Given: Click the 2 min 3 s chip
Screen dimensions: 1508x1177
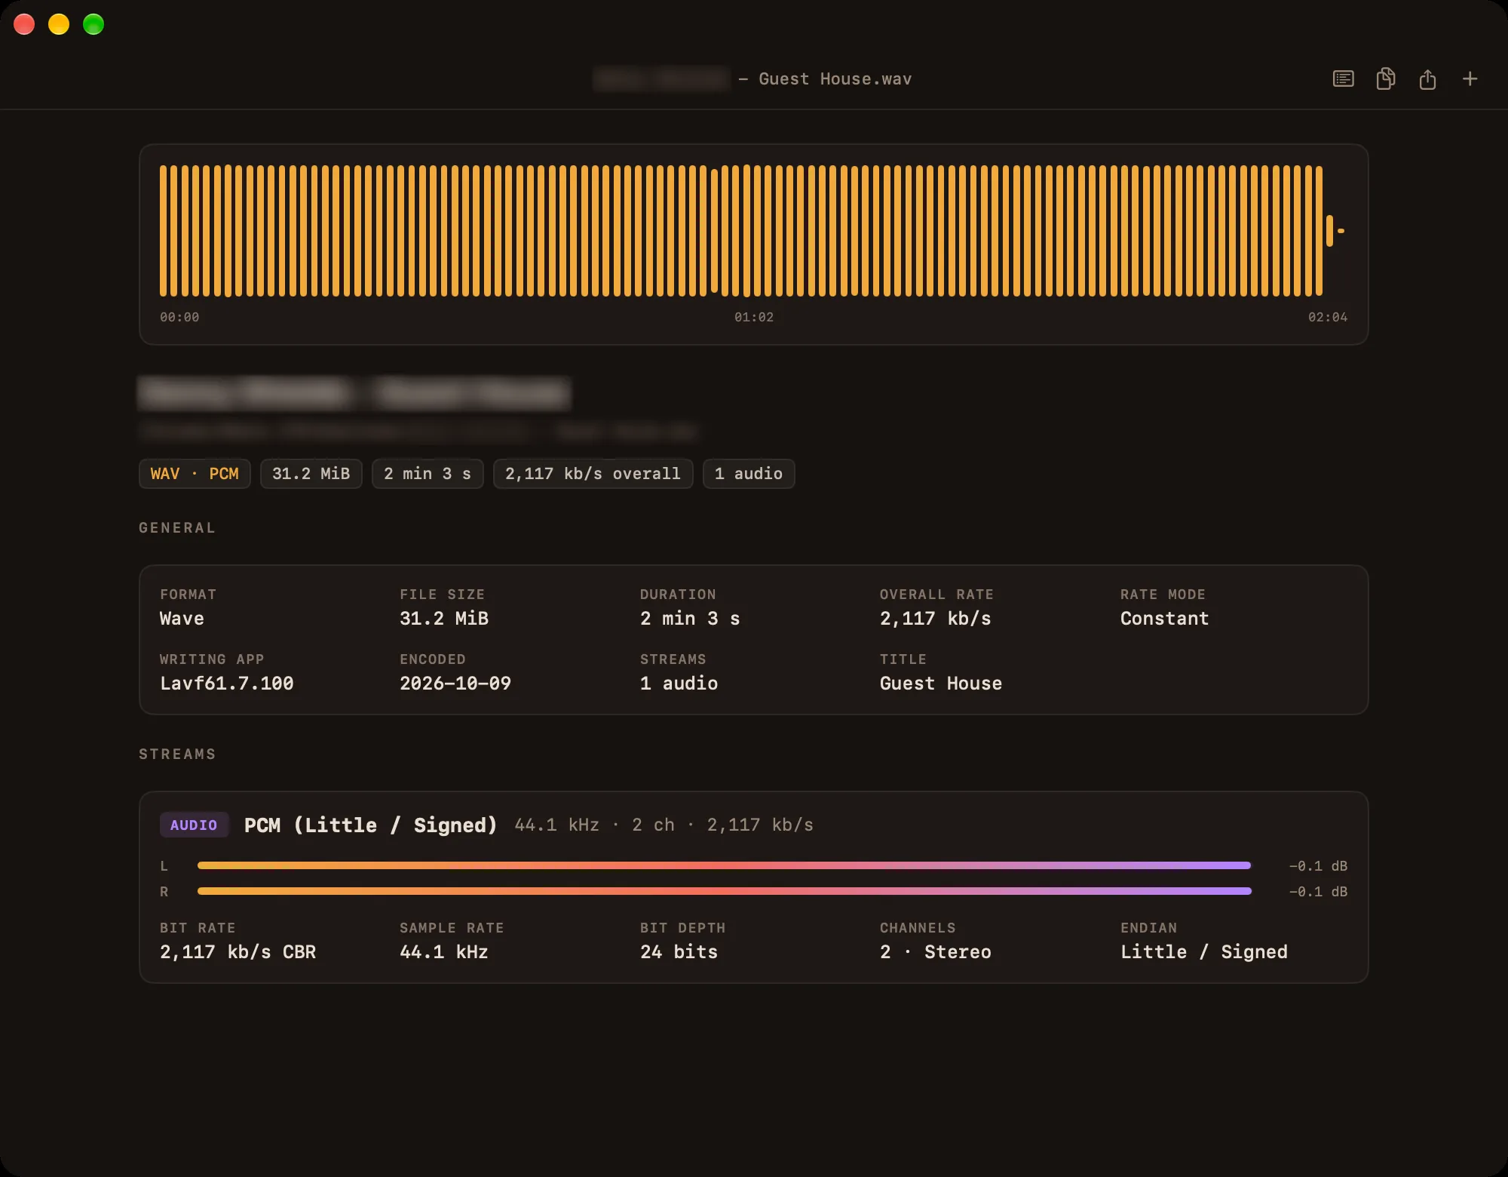Looking at the screenshot, I should point(428,474).
